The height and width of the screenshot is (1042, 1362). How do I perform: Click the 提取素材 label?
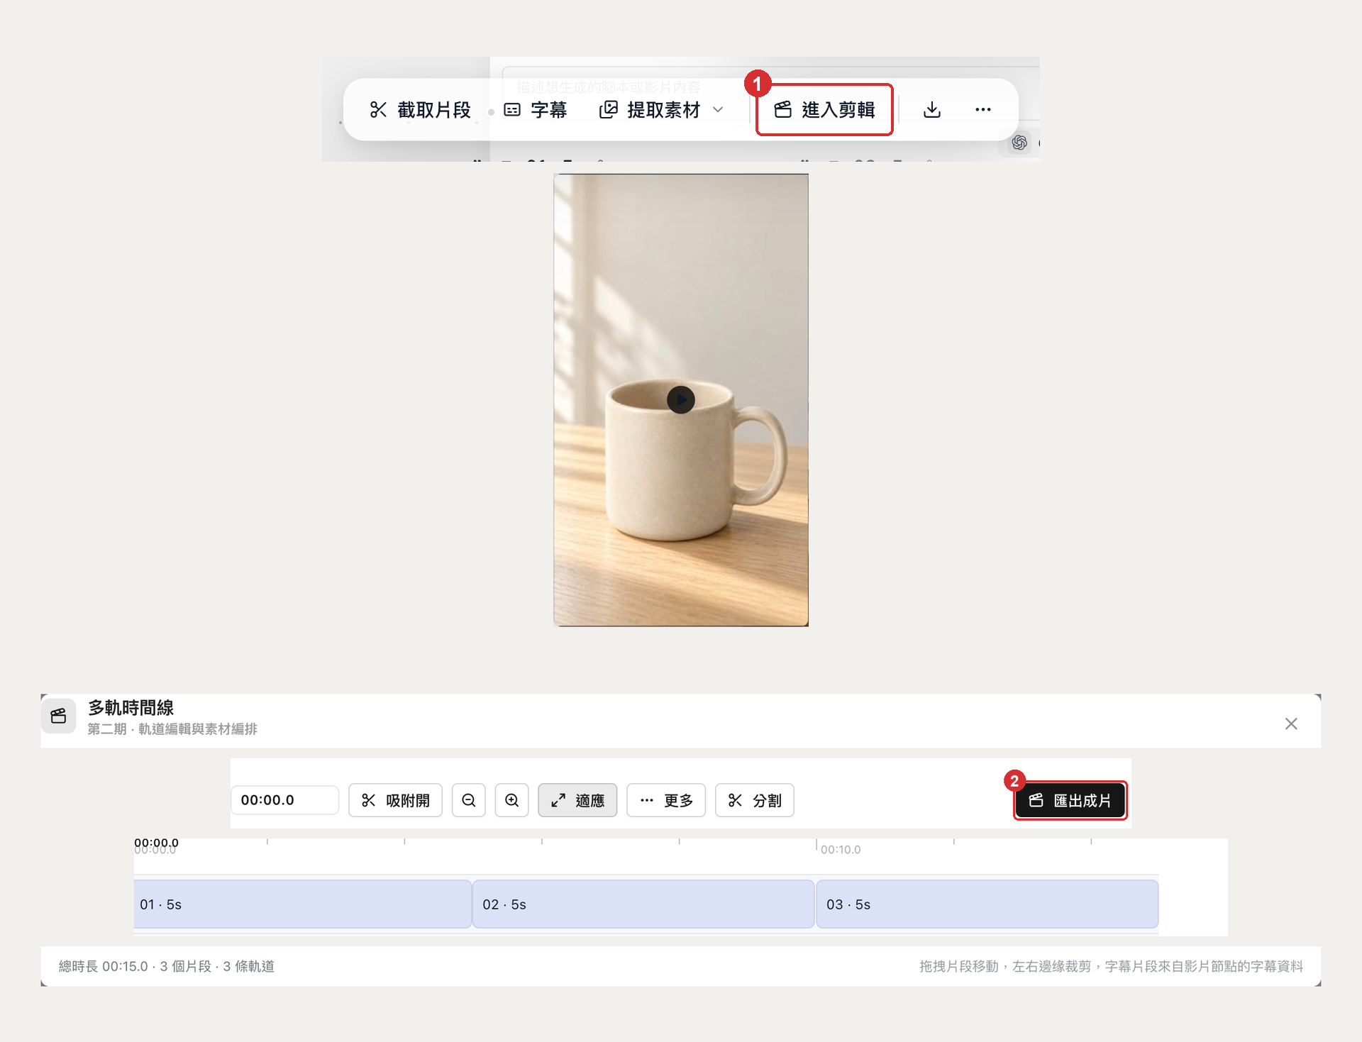[x=664, y=110]
